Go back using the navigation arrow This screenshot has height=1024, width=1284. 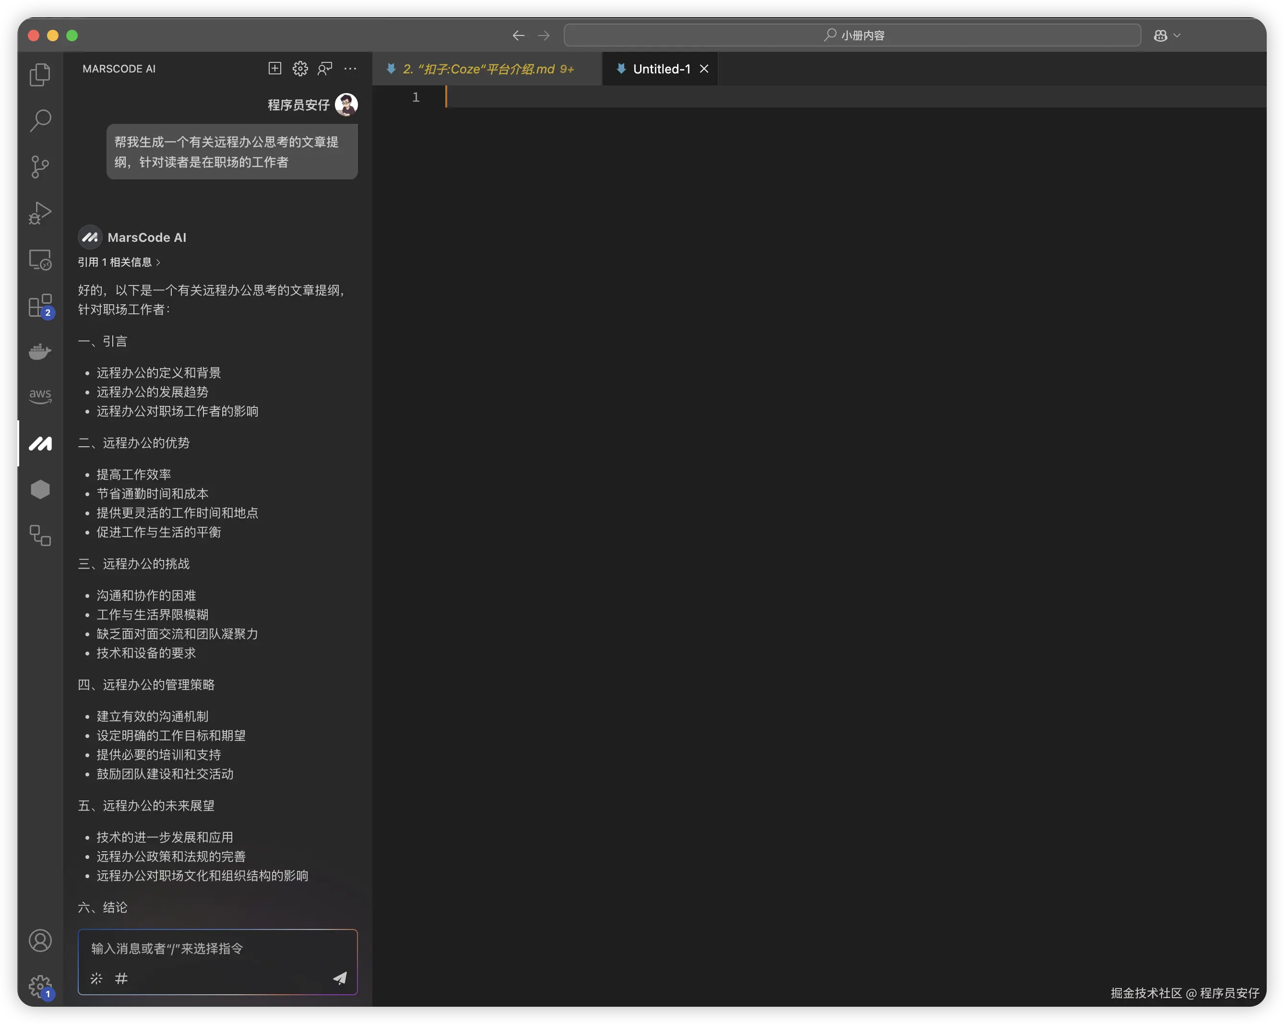(x=518, y=36)
